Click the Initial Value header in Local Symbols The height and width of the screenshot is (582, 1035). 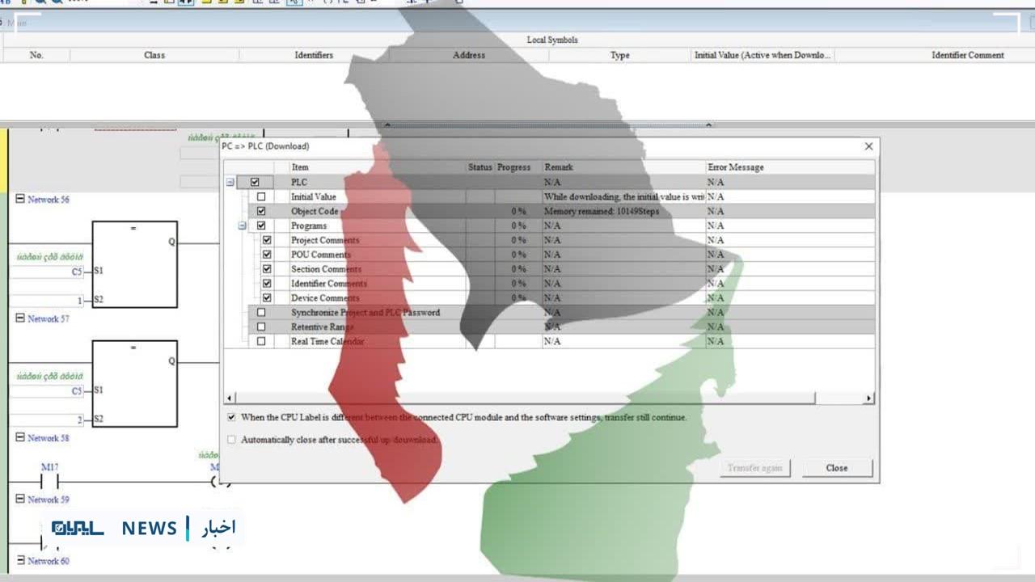click(763, 55)
